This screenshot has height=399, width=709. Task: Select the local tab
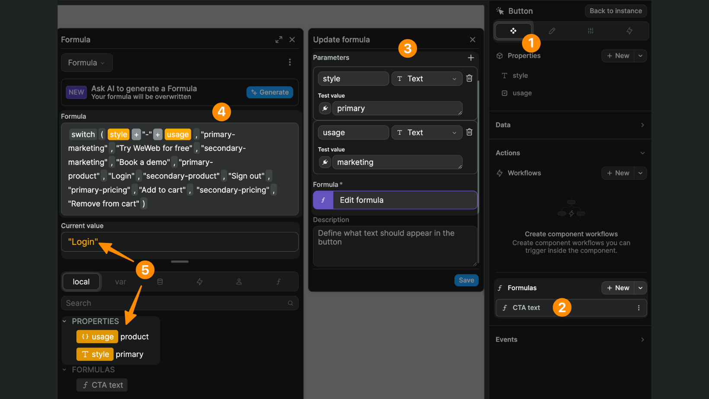(x=81, y=282)
